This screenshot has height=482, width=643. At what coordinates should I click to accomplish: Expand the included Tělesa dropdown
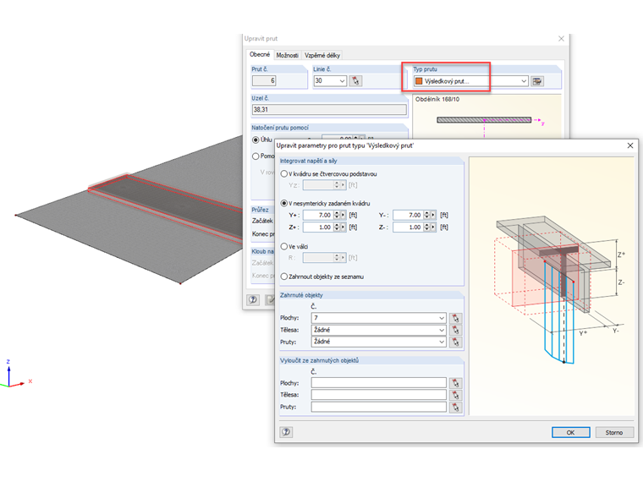pos(442,330)
